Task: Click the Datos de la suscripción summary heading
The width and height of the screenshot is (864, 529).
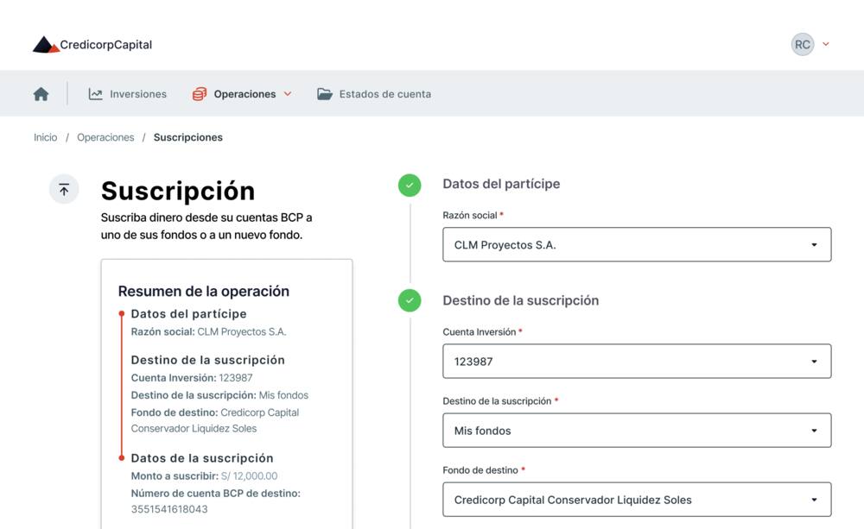Action: click(201, 458)
